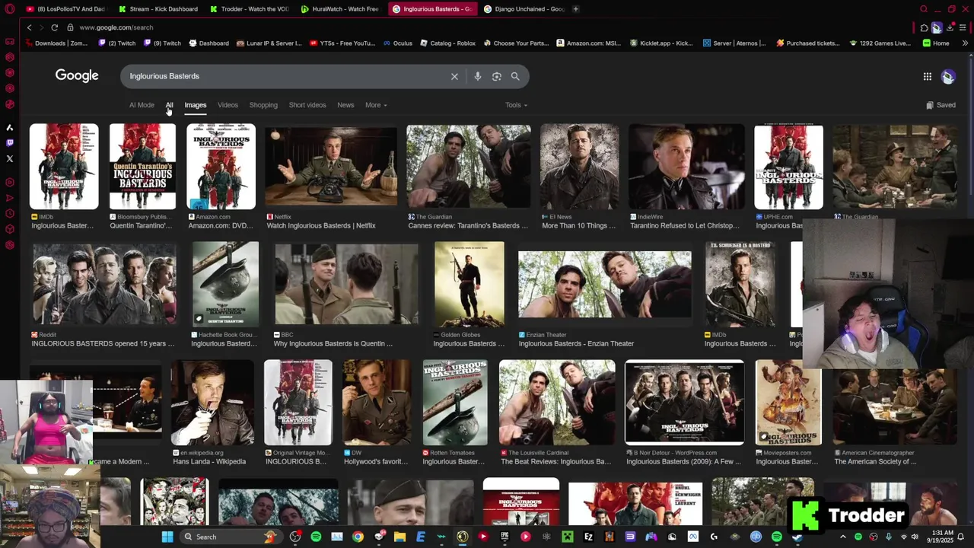Open the Amazon.com DVD image result
Screen dimensions: 974x548
click(221, 167)
